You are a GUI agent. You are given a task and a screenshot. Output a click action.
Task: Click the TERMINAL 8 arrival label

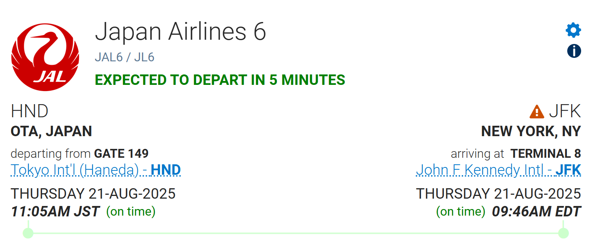click(x=546, y=154)
